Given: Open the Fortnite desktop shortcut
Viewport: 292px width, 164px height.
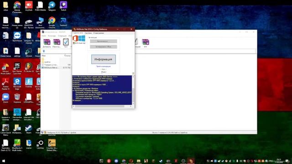Looking at the screenshot, I should [29, 83].
